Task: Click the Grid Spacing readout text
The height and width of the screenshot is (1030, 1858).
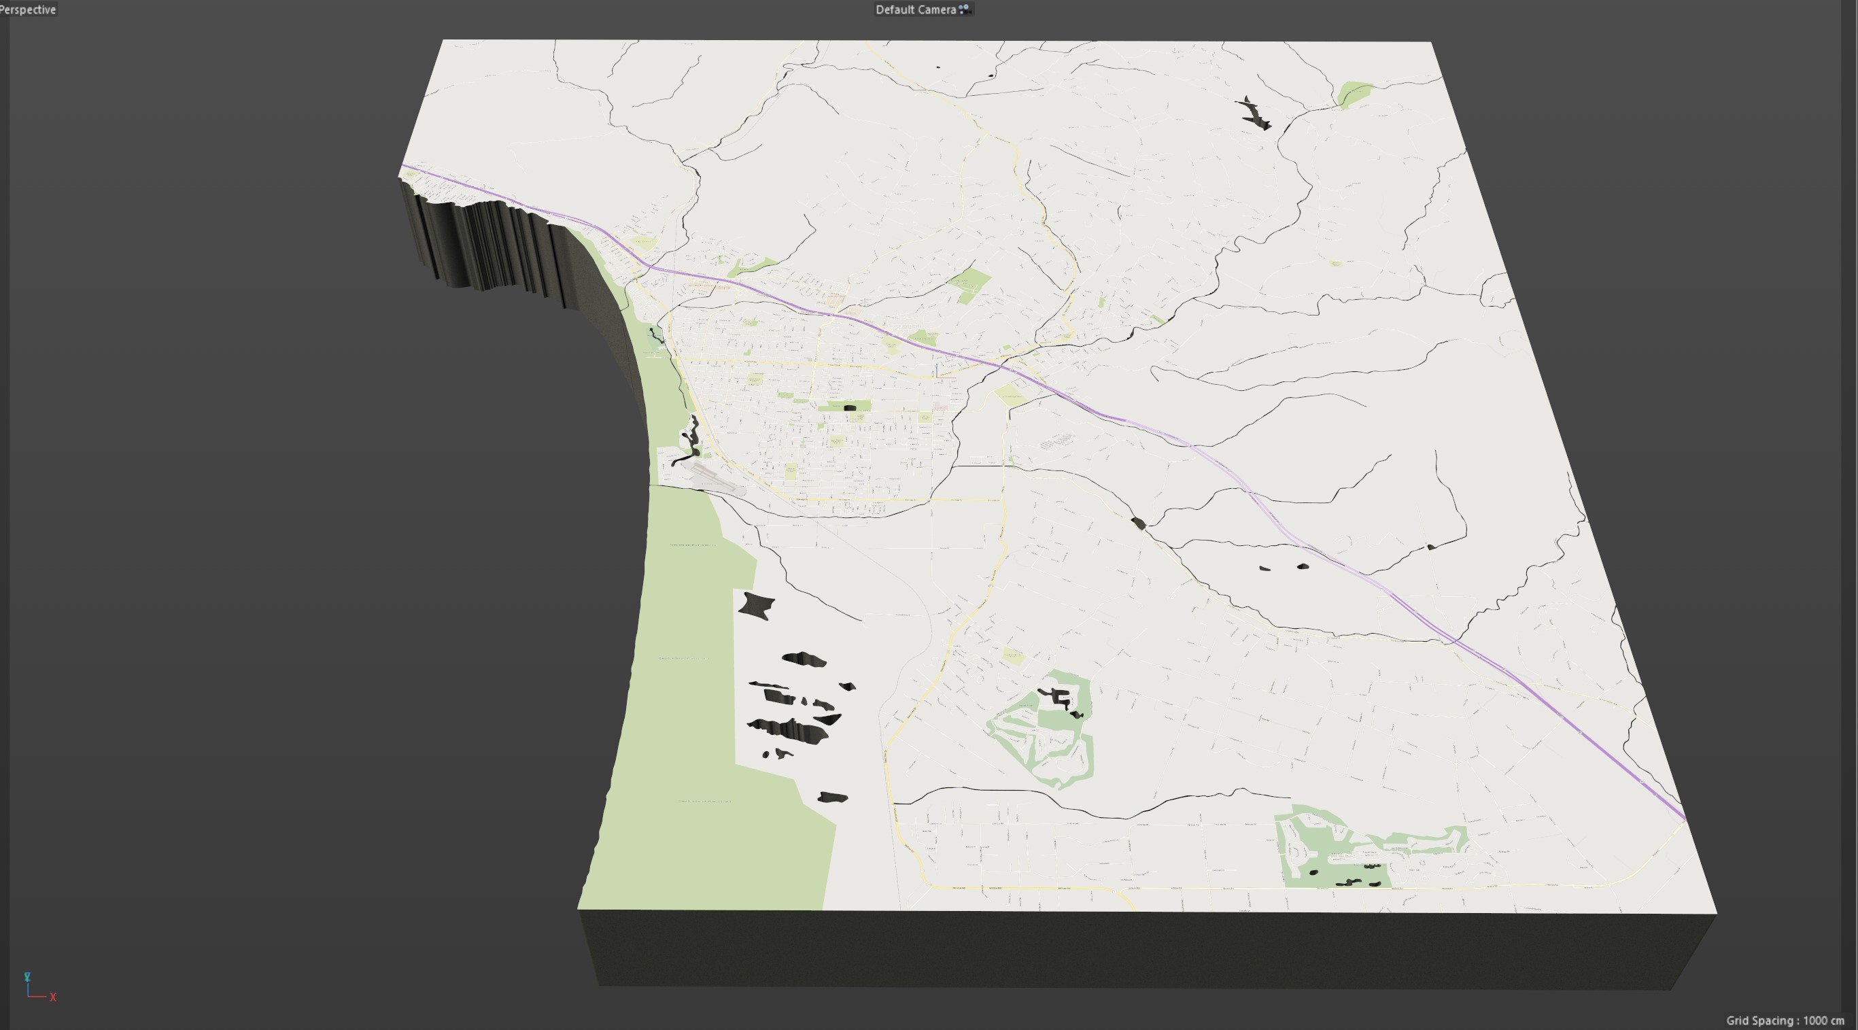Action: [1785, 1020]
